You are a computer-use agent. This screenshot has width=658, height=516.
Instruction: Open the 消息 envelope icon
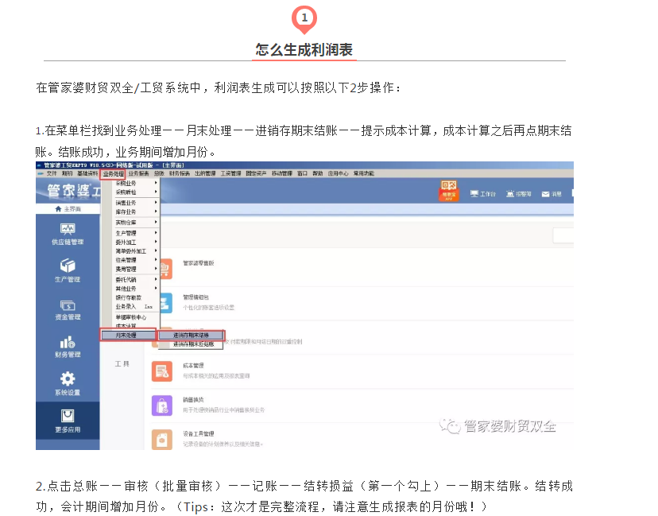coord(545,194)
